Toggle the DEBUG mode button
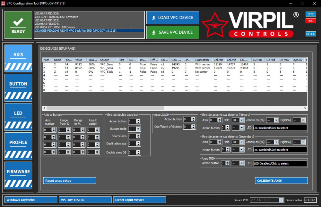The height and width of the screenshot is (207, 321). [310, 34]
